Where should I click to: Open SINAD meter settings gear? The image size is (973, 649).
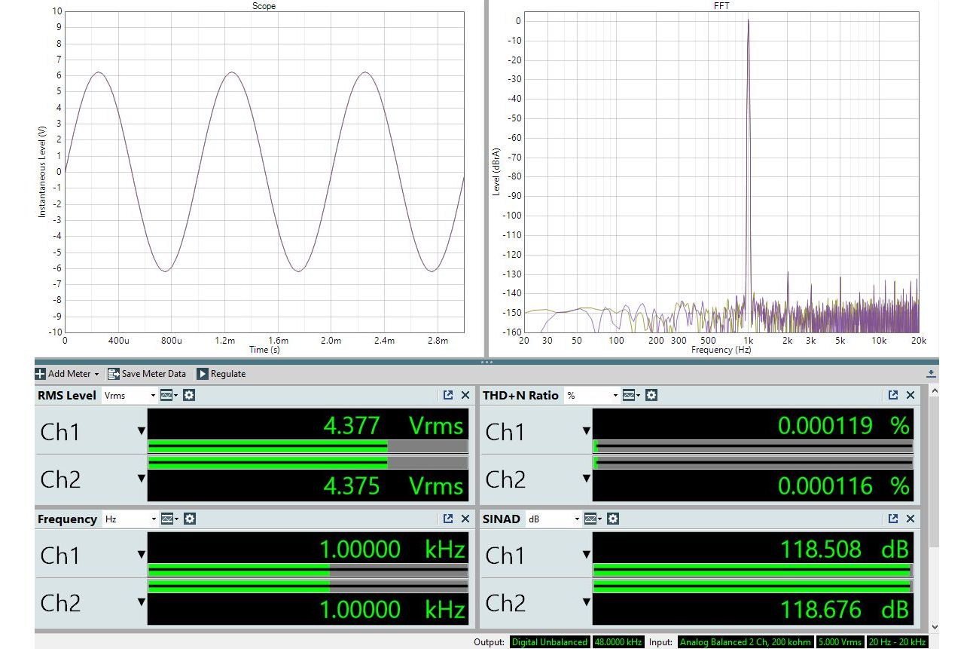coord(613,519)
